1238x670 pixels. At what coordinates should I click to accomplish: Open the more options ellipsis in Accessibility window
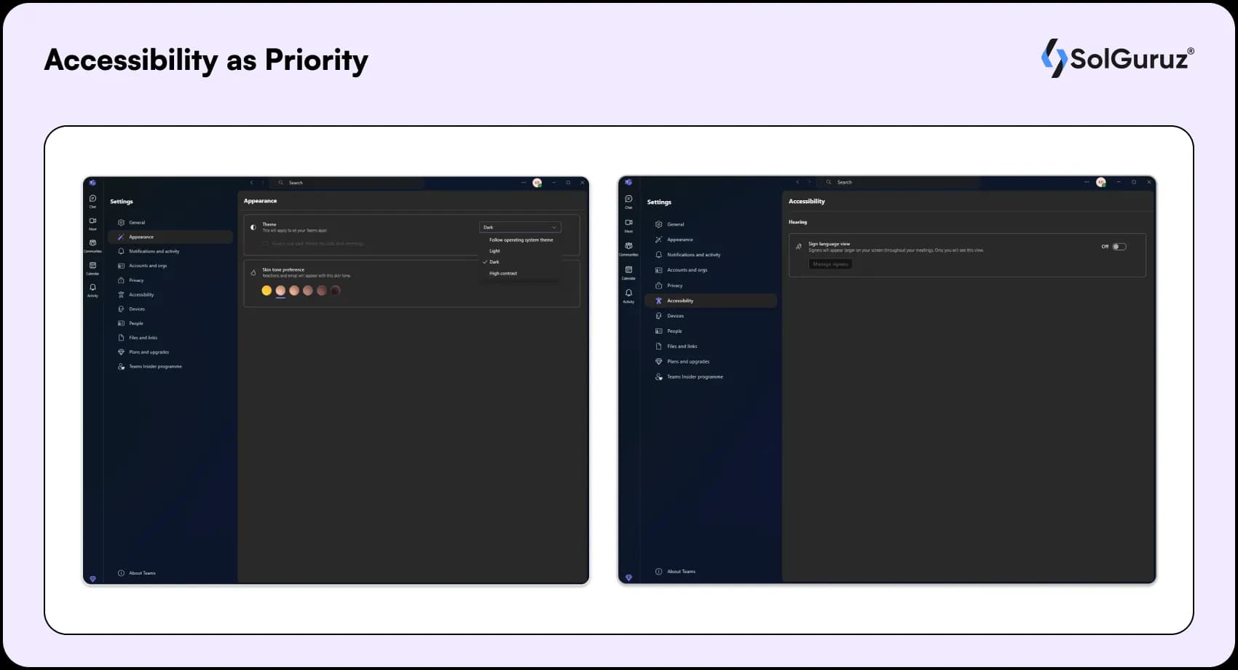1087,182
